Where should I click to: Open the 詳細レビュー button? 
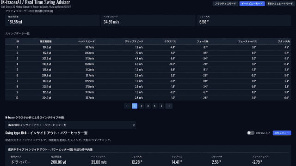tap(282, 133)
